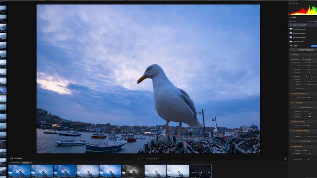Apply the black-and-white look thumbnail
Screen dimensions: 317x178
coord(133,171)
